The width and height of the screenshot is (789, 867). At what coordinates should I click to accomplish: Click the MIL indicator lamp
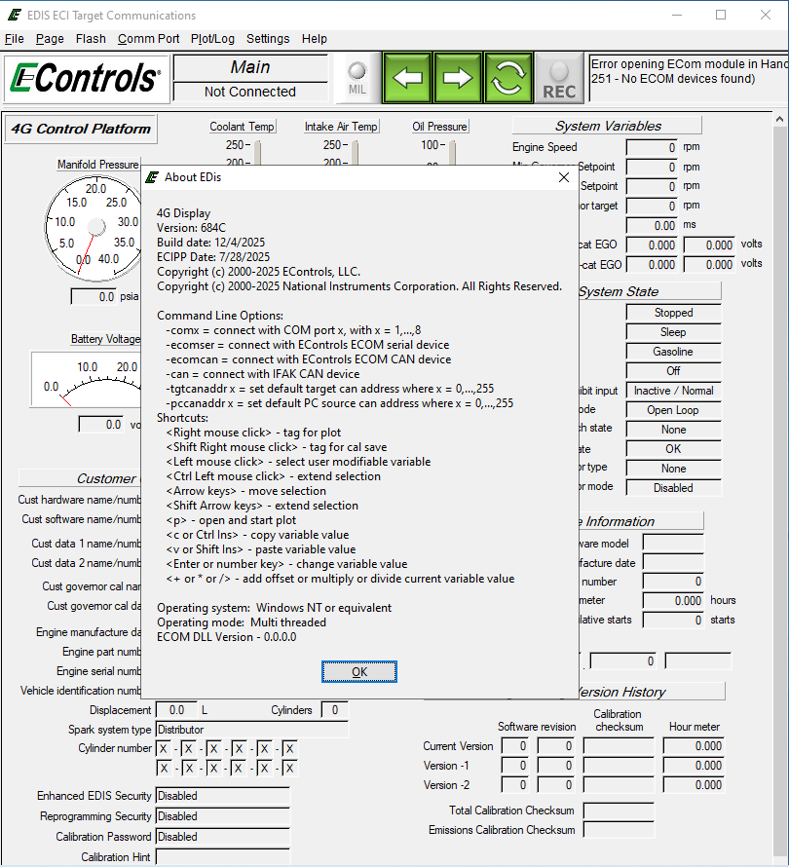click(357, 71)
